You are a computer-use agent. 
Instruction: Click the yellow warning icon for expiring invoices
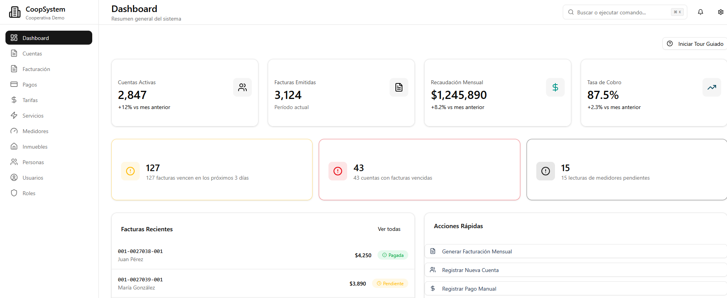click(130, 171)
